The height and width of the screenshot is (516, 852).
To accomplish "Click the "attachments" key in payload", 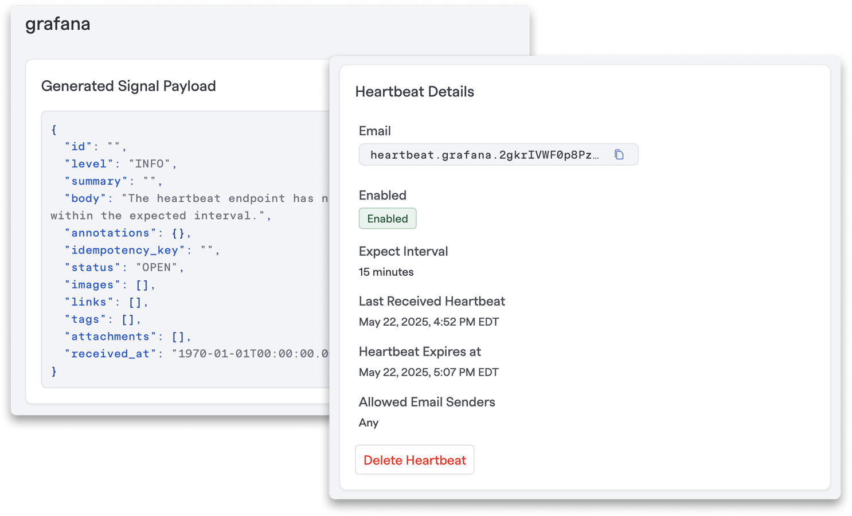I will click(110, 337).
